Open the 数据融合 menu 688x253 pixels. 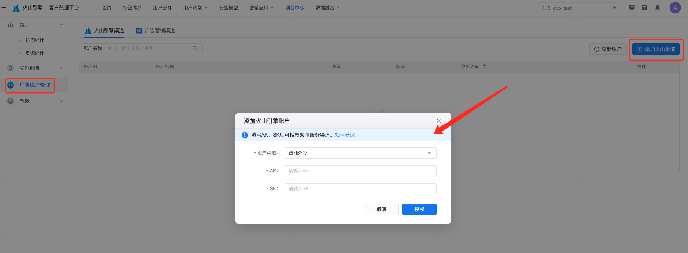[x=327, y=8]
